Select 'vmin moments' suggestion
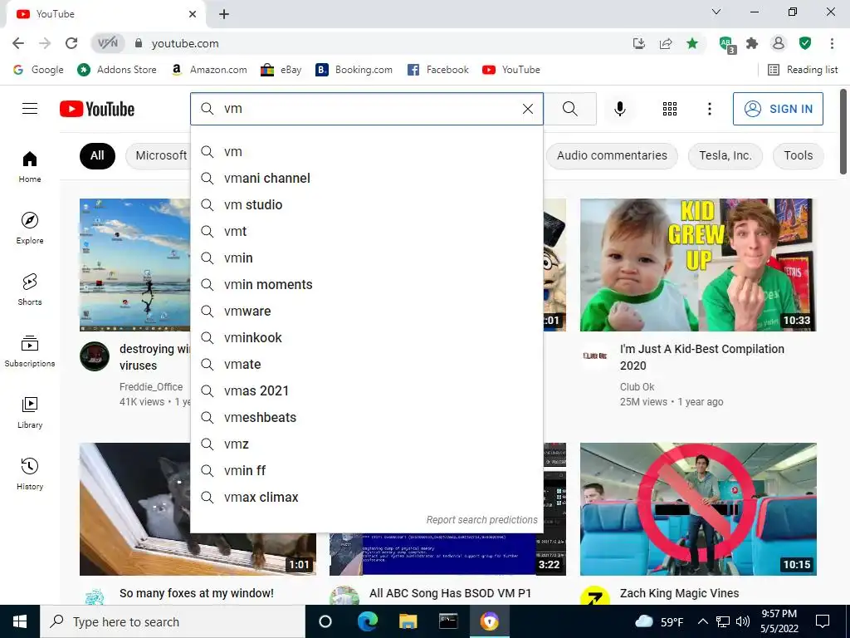This screenshot has height=638, width=850. [367, 285]
